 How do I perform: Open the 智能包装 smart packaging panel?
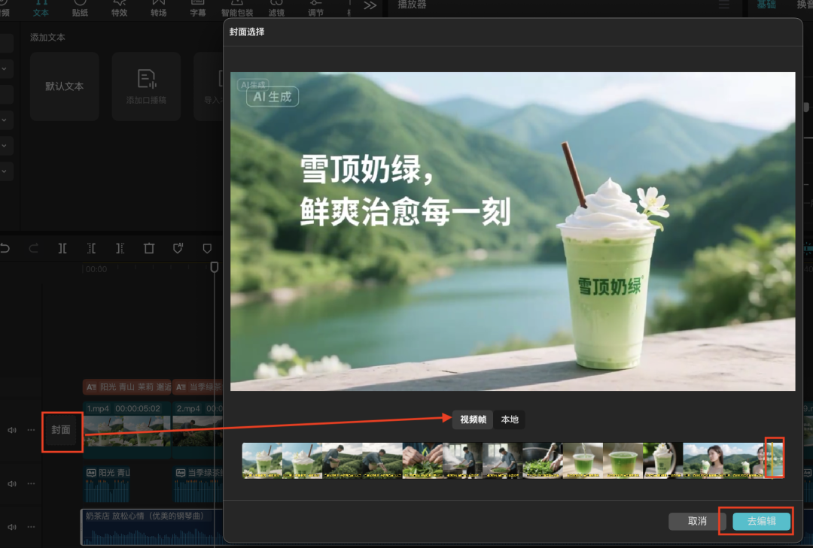coord(237,8)
